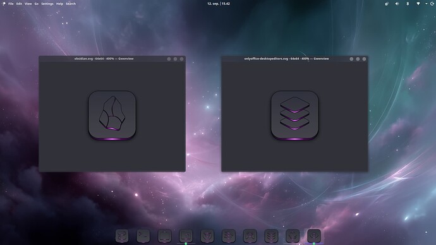This screenshot has height=245, width=436.
Task: Click the OnlyOffice stacked layers icon image
Action: click(x=294, y=115)
